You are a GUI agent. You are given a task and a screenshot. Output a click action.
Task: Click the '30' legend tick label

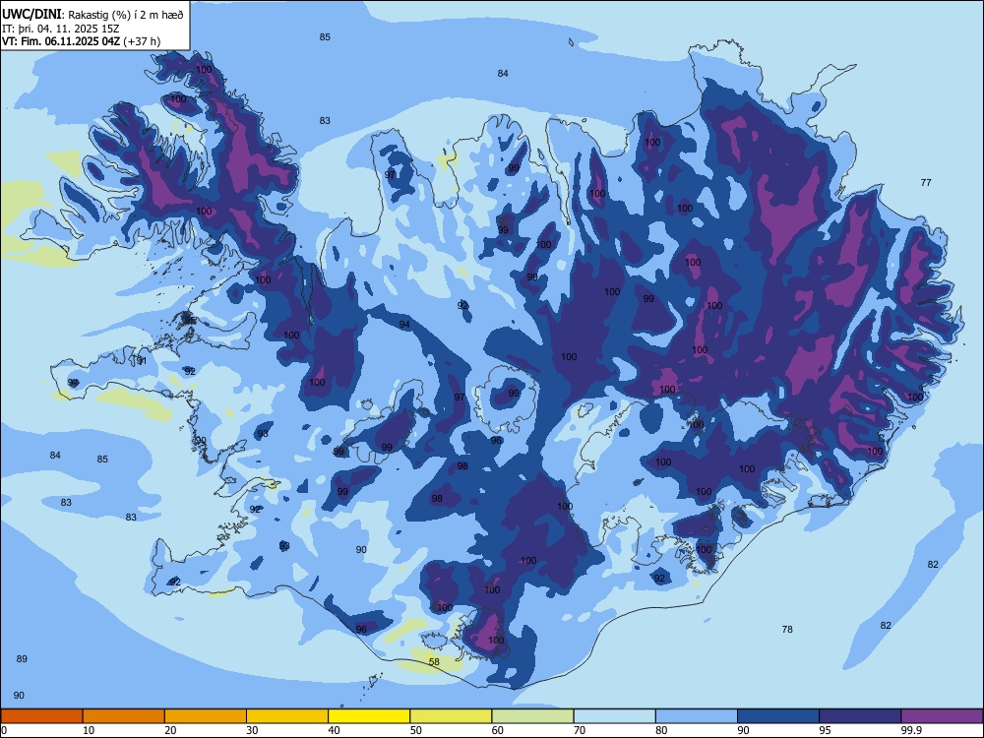(252, 730)
